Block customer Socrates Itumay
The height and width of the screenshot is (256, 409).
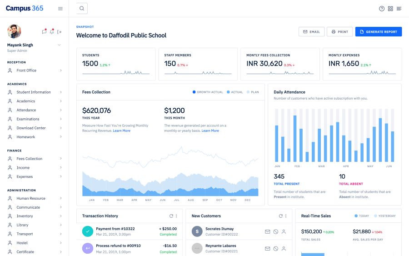click(276, 231)
